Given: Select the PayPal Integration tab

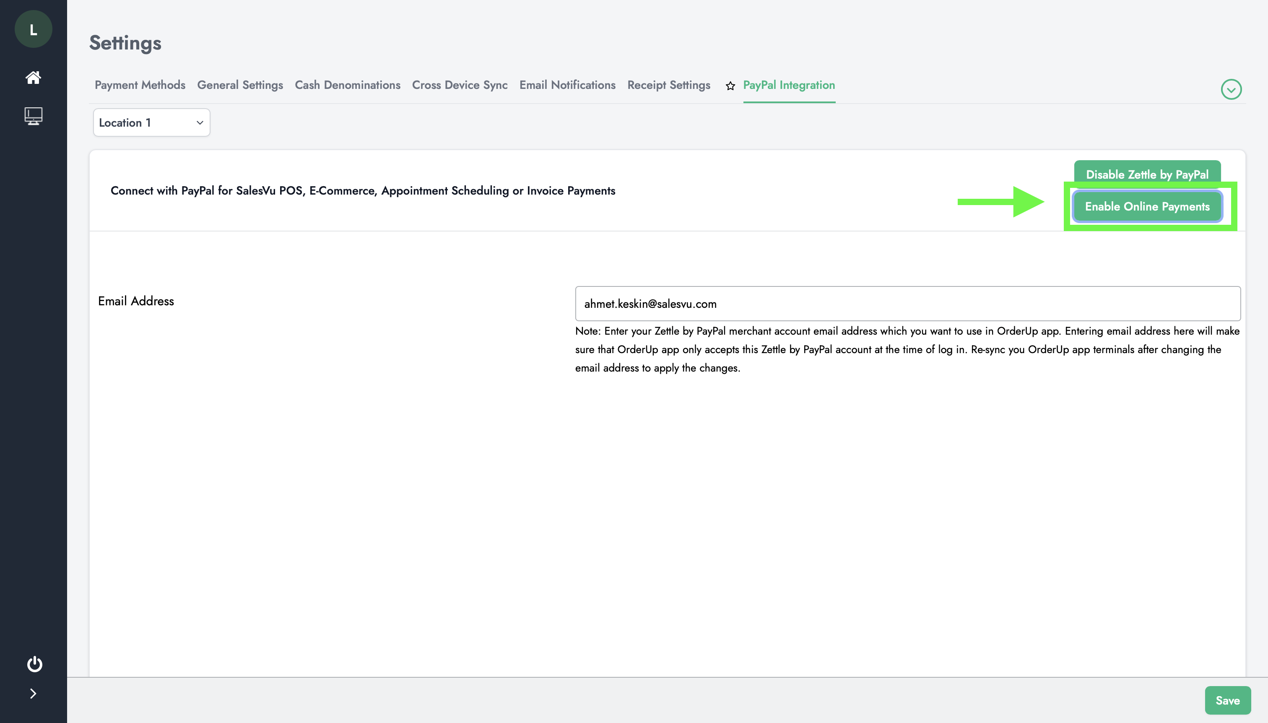Looking at the screenshot, I should click(x=788, y=85).
